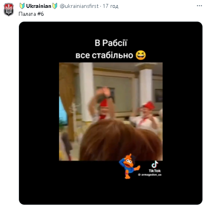
Task: Expand the three-dot more options menu
Action: click(x=199, y=6)
